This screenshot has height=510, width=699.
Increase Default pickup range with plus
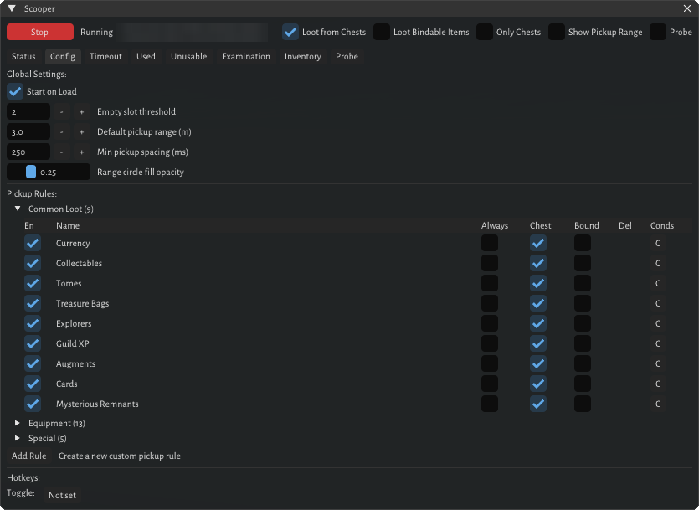(81, 132)
